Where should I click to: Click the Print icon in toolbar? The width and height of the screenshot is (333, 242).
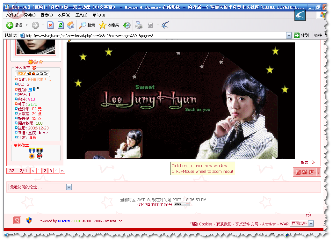point(139,25)
